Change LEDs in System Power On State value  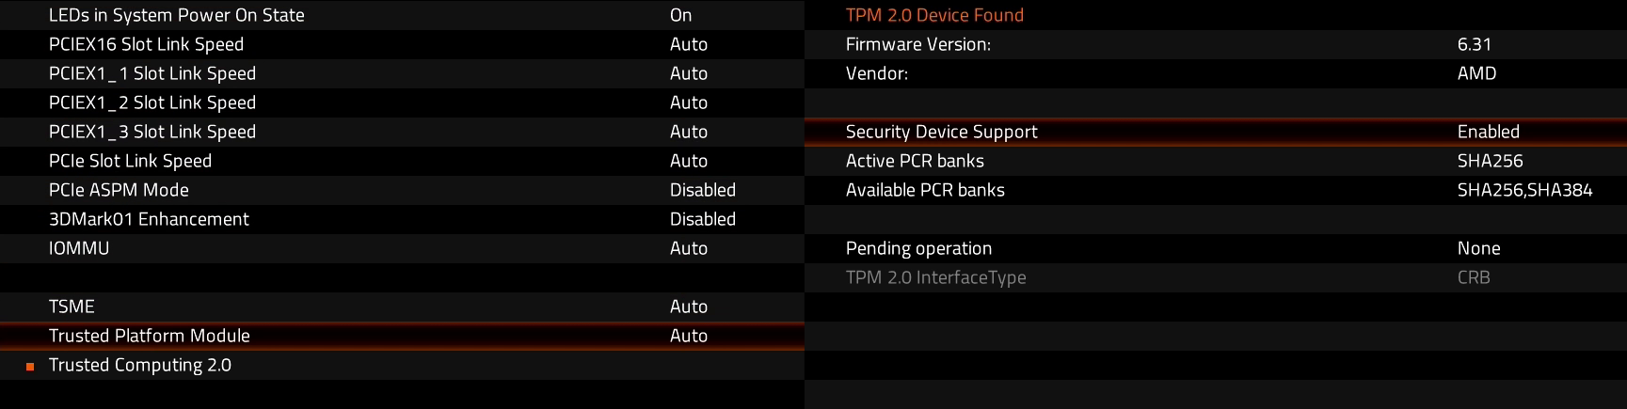(x=680, y=15)
